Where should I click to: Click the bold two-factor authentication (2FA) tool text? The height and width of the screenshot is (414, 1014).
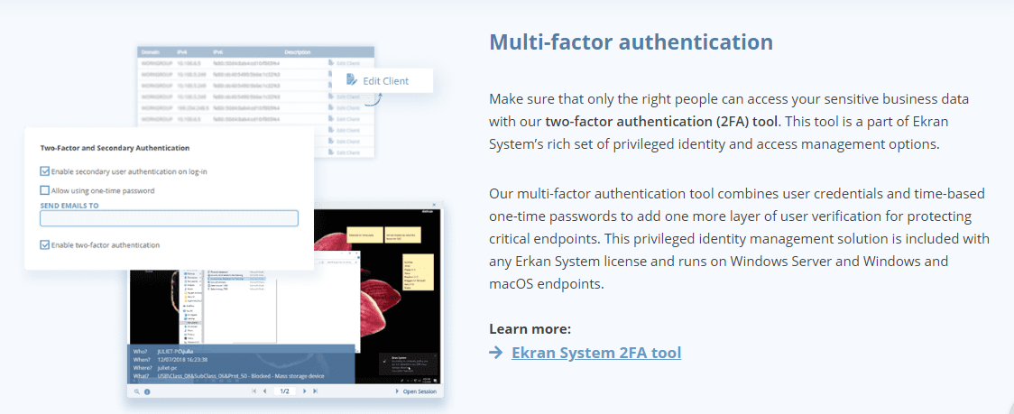coord(663,120)
